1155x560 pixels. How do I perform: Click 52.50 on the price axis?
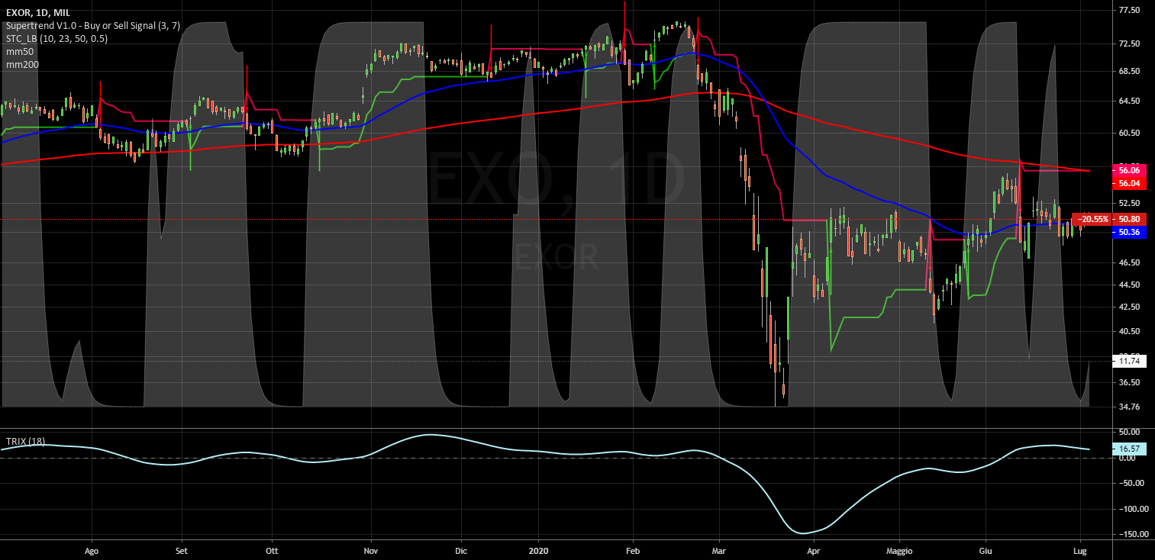1129,203
